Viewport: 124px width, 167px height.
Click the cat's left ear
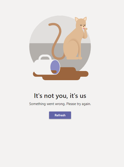(x=77, y=19)
